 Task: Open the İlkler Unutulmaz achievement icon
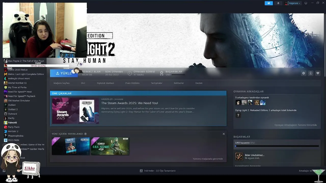(x=239, y=157)
